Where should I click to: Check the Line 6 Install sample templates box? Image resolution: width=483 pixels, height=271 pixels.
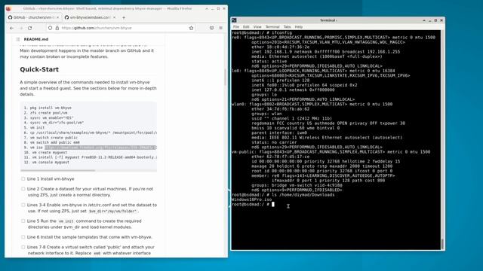coord(23,237)
